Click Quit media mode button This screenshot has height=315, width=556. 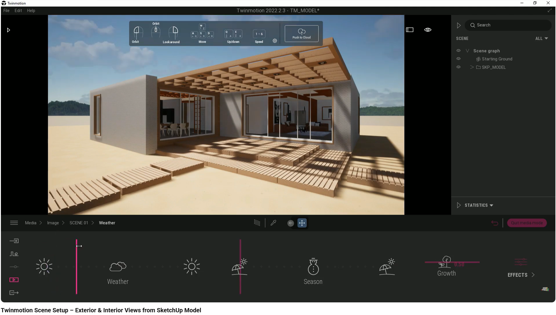526,223
